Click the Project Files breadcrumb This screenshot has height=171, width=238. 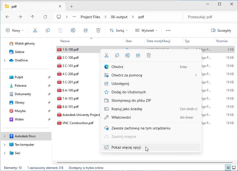[x=90, y=17]
